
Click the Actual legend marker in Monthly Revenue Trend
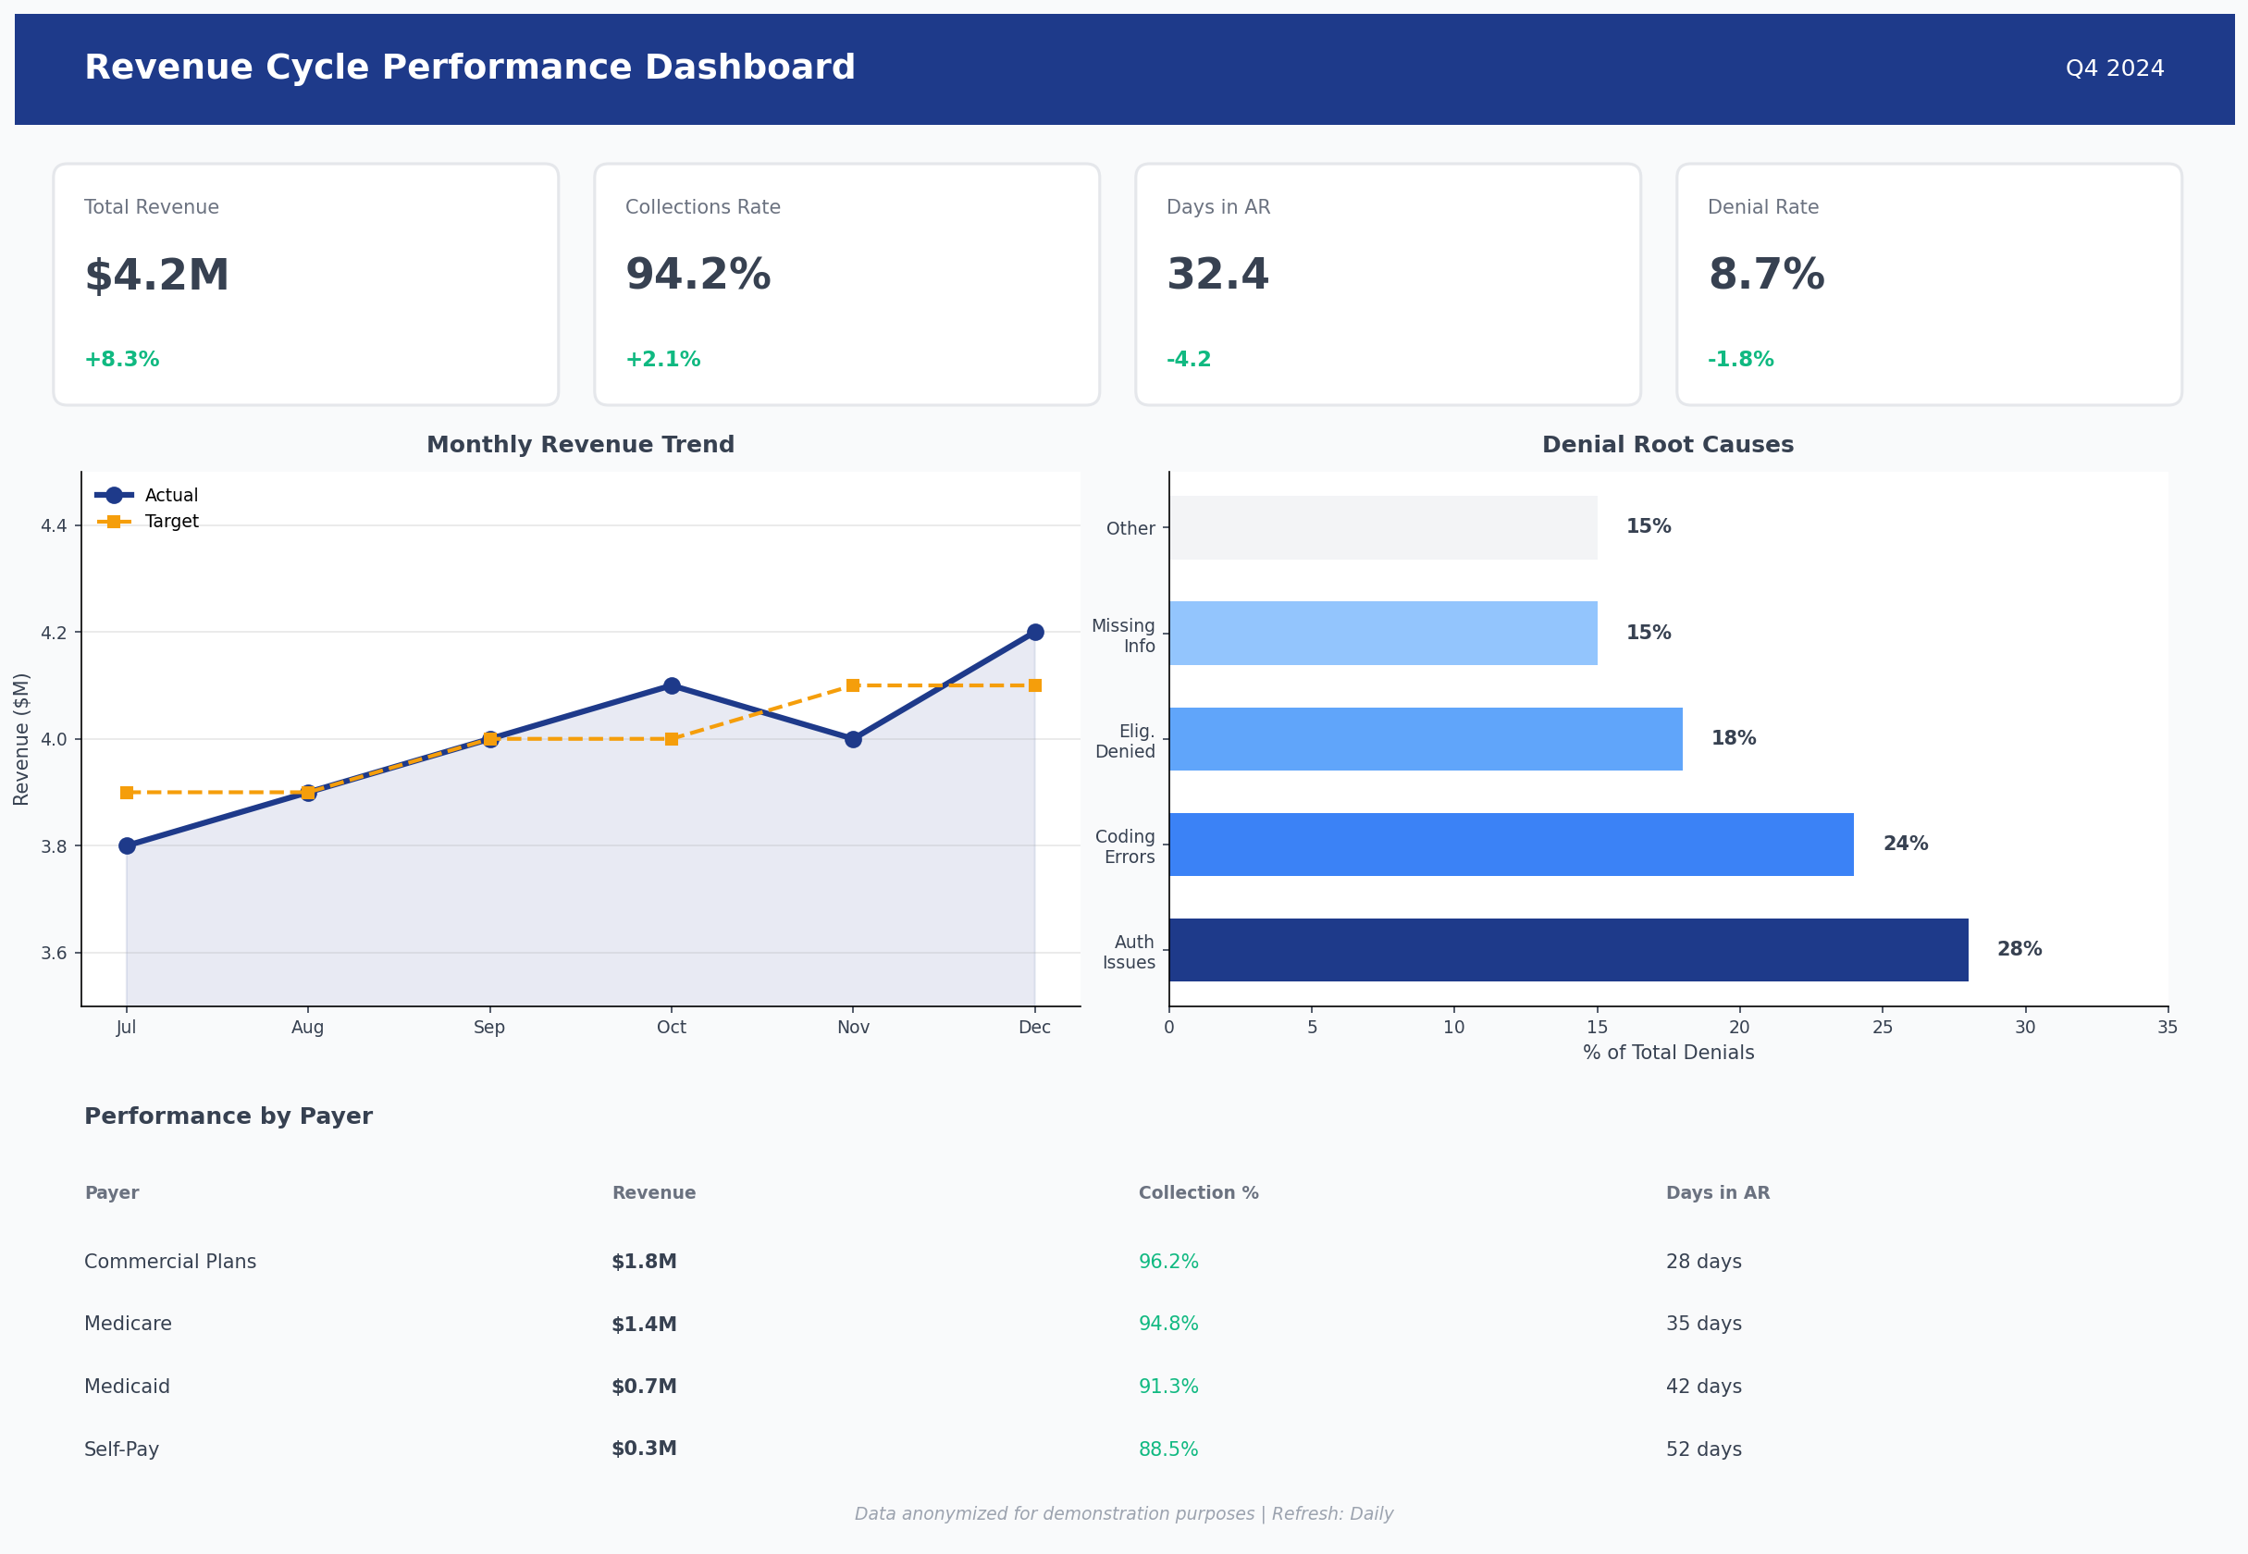tap(113, 495)
